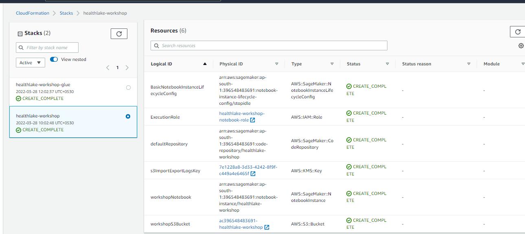Sort resources by Logical ID column

click(205, 64)
